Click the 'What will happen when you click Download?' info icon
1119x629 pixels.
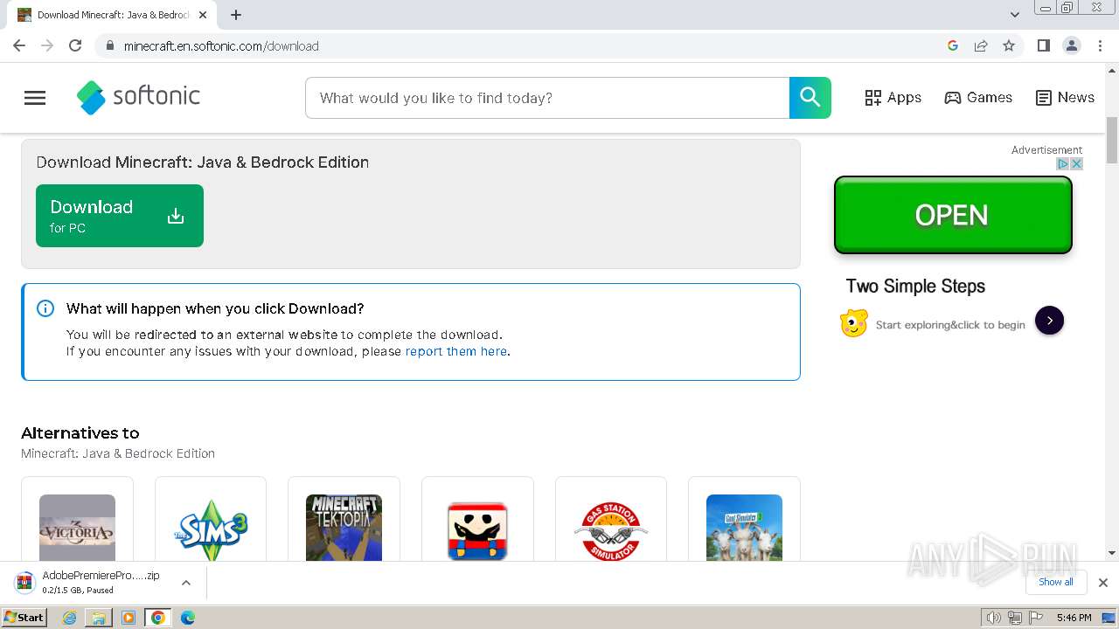(x=45, y=308)
